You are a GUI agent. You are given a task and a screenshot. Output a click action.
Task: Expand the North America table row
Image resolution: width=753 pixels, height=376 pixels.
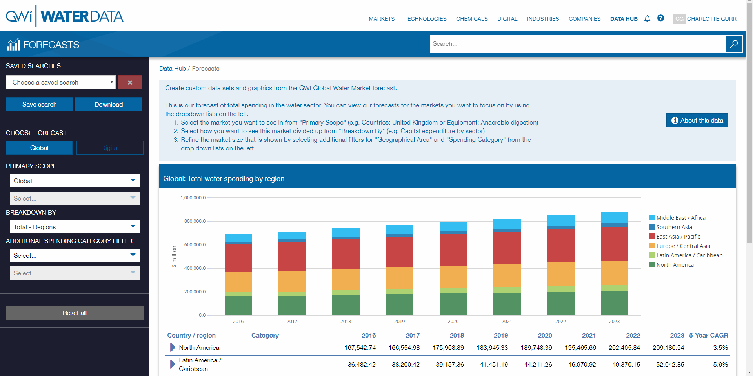click(172, 347)
